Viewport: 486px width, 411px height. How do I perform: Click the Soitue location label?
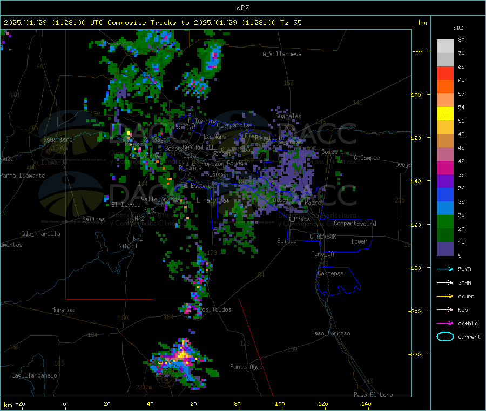[x=287, y=241]
